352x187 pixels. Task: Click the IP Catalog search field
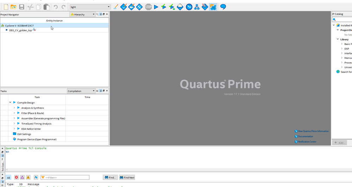point(342,19)
